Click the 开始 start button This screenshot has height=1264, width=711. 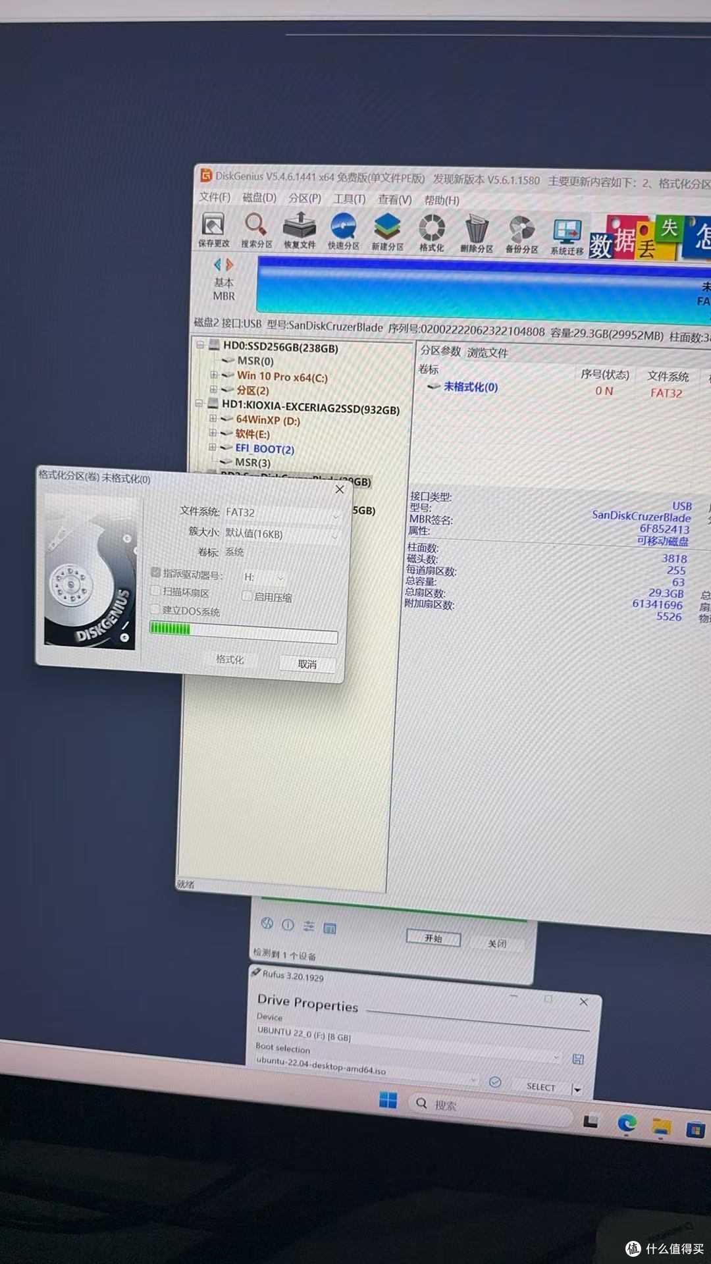pyautogui.click(x=433, y=938)
